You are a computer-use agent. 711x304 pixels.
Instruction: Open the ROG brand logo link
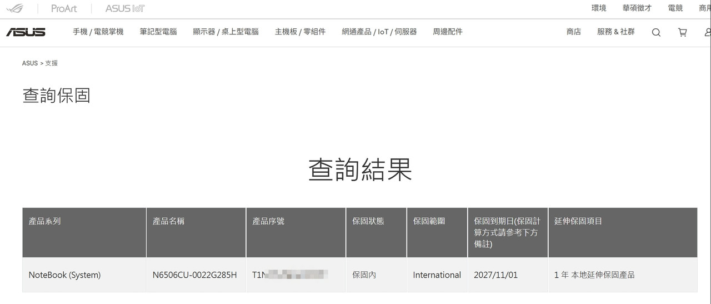[15, 8]
